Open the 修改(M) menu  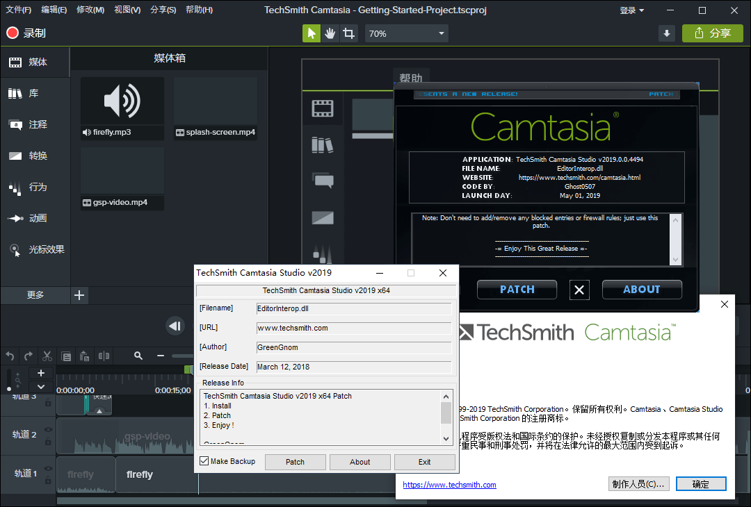90,10
